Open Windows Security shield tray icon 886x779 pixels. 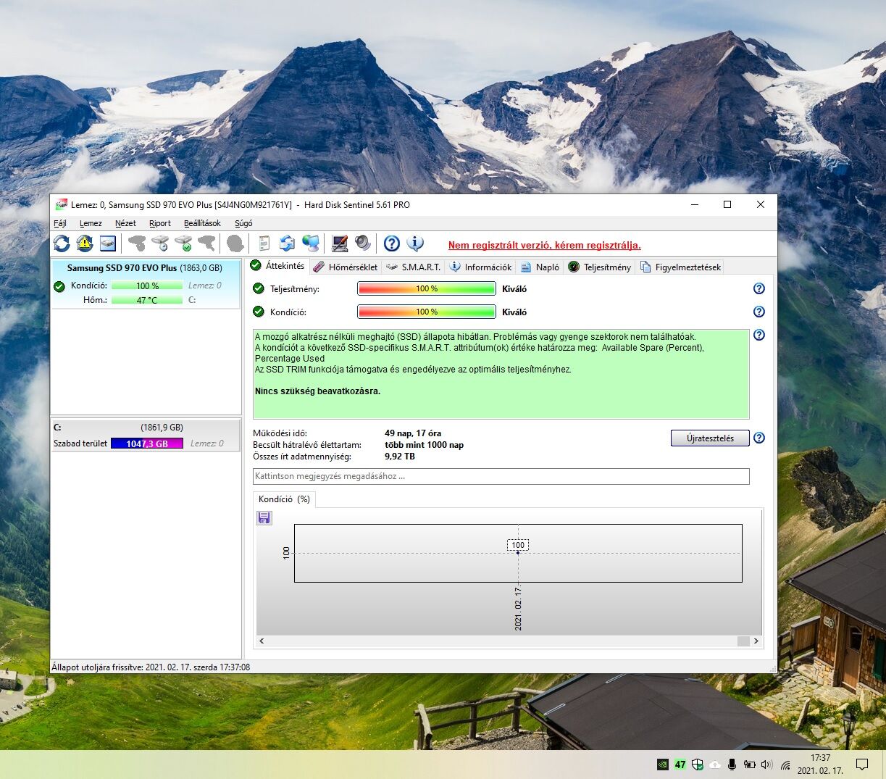[698, 764]
